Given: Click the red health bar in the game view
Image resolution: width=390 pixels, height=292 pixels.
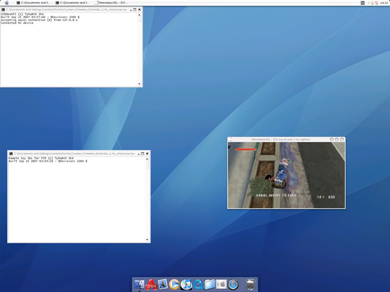Looking at the screenshot, I should [x=245, y=149].
